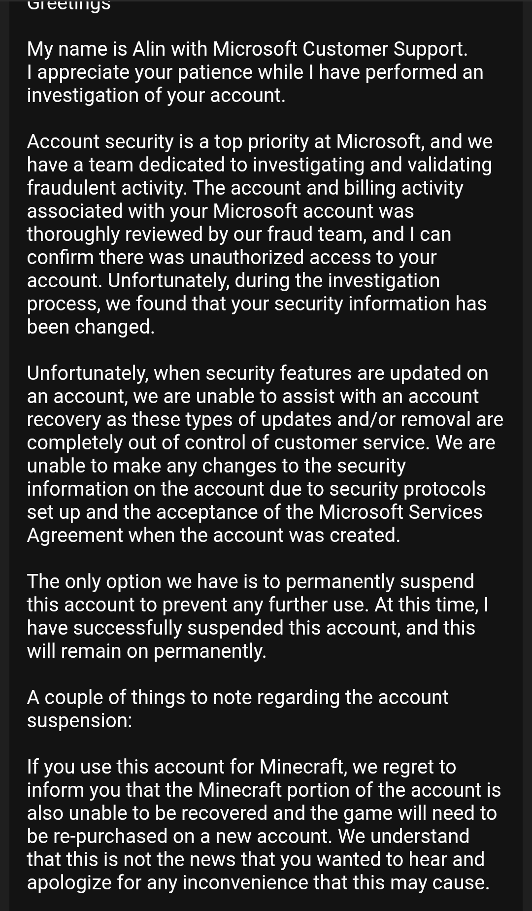The height and width of the screenshot is (911, 532).
Task: Click the words "Microsoft Services" in the agreement sentence
Action: 400,512
